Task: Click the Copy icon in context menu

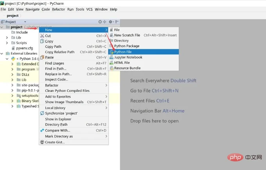Action: pyautogui.click(x=42, y=41)
